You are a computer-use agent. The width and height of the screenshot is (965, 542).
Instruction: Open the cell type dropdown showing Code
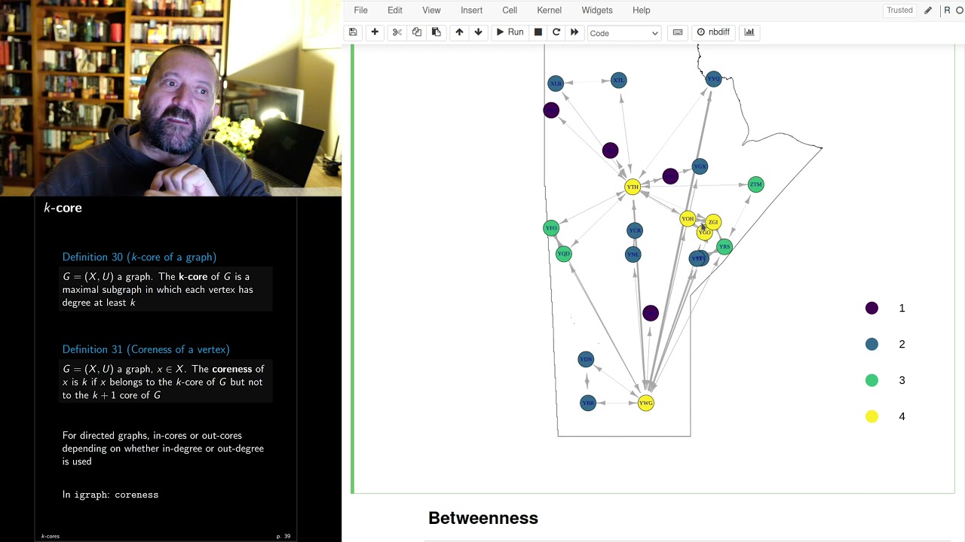[x=624, y=33]
